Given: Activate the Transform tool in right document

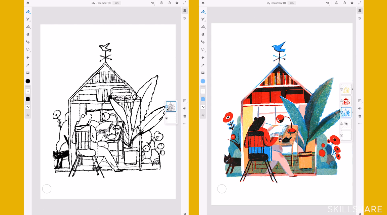Looking at the screenshot, I should pos(203,42).
